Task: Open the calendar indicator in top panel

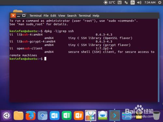Action: (x=120, y=2)
